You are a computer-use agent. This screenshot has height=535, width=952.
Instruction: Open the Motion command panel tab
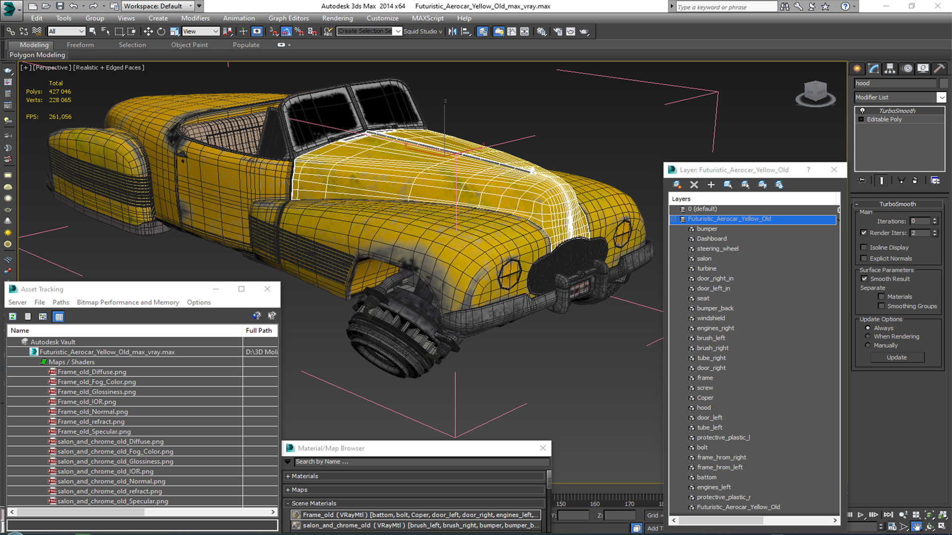pyautogui.click(x=907, y=68)
